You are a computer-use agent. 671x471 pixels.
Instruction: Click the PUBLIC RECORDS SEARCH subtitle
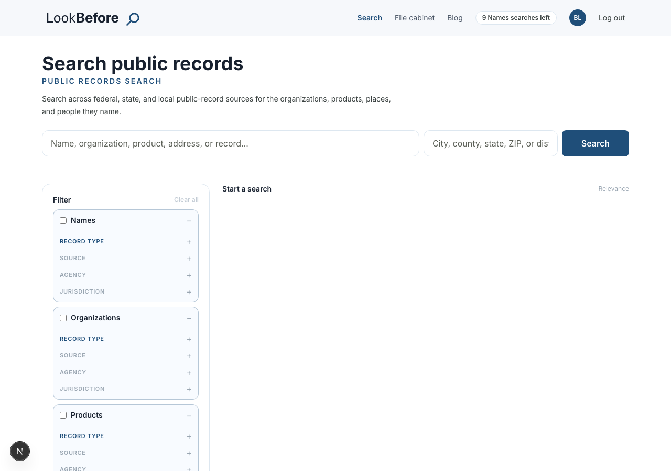click(x=102, y=81)
